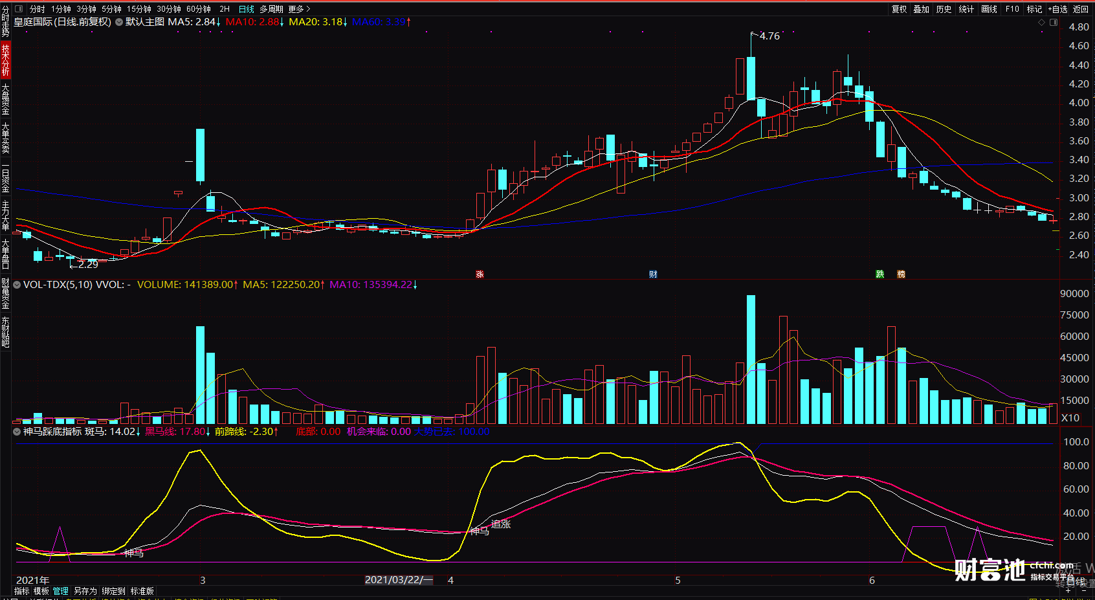Select 技术分析 in left sidebar
Image resolution: width=1095 pixels, height=600 pixels.
click(5, 60)
